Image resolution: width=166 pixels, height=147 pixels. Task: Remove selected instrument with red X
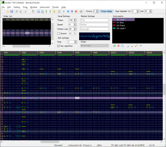click(x=118, y=46)
